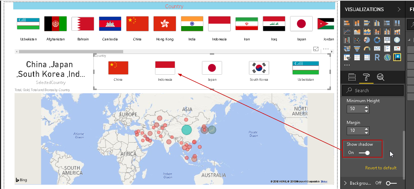Choose the treemap visualization
Screen dimensions: 414x189
[x=387, y=40]
